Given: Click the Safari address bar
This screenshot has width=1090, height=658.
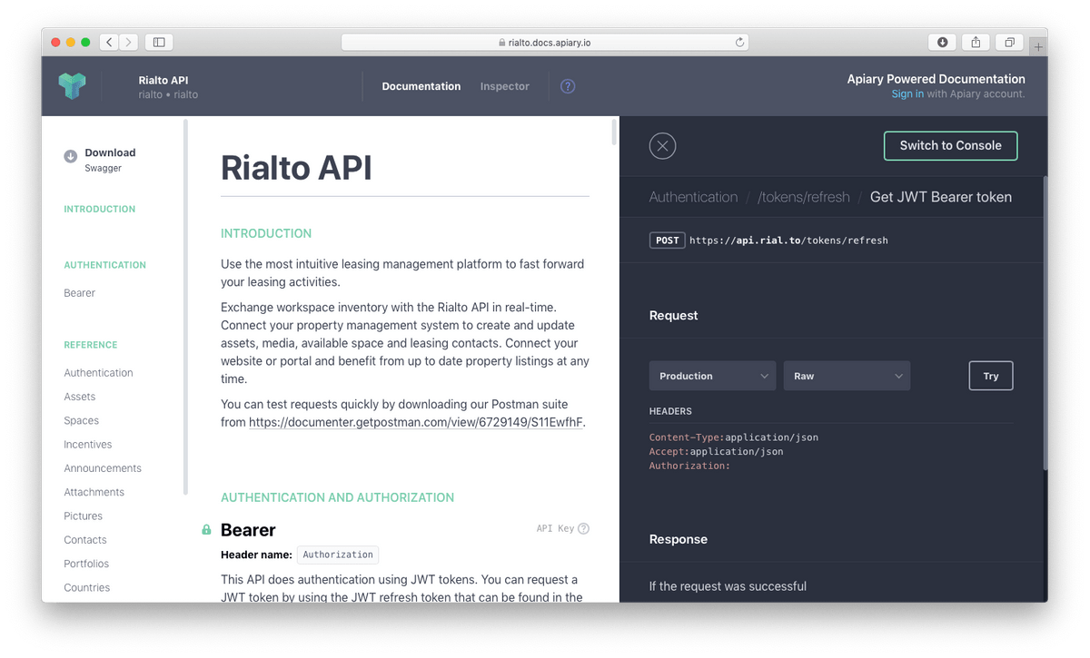Looking at the screenshot, I should coord(545,42).
